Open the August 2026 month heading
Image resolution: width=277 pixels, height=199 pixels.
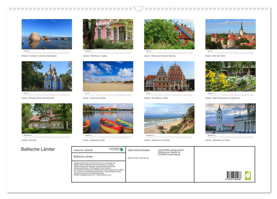[211, 92]
